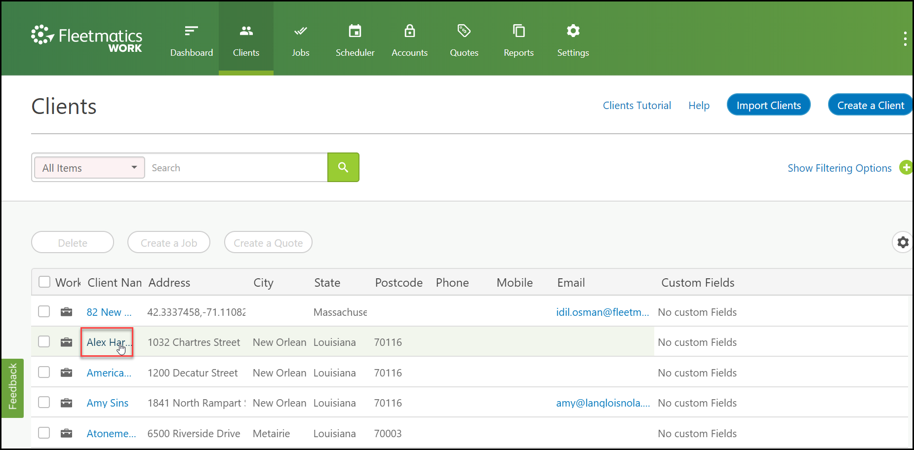Select the Clients tab

click(246, 38)
